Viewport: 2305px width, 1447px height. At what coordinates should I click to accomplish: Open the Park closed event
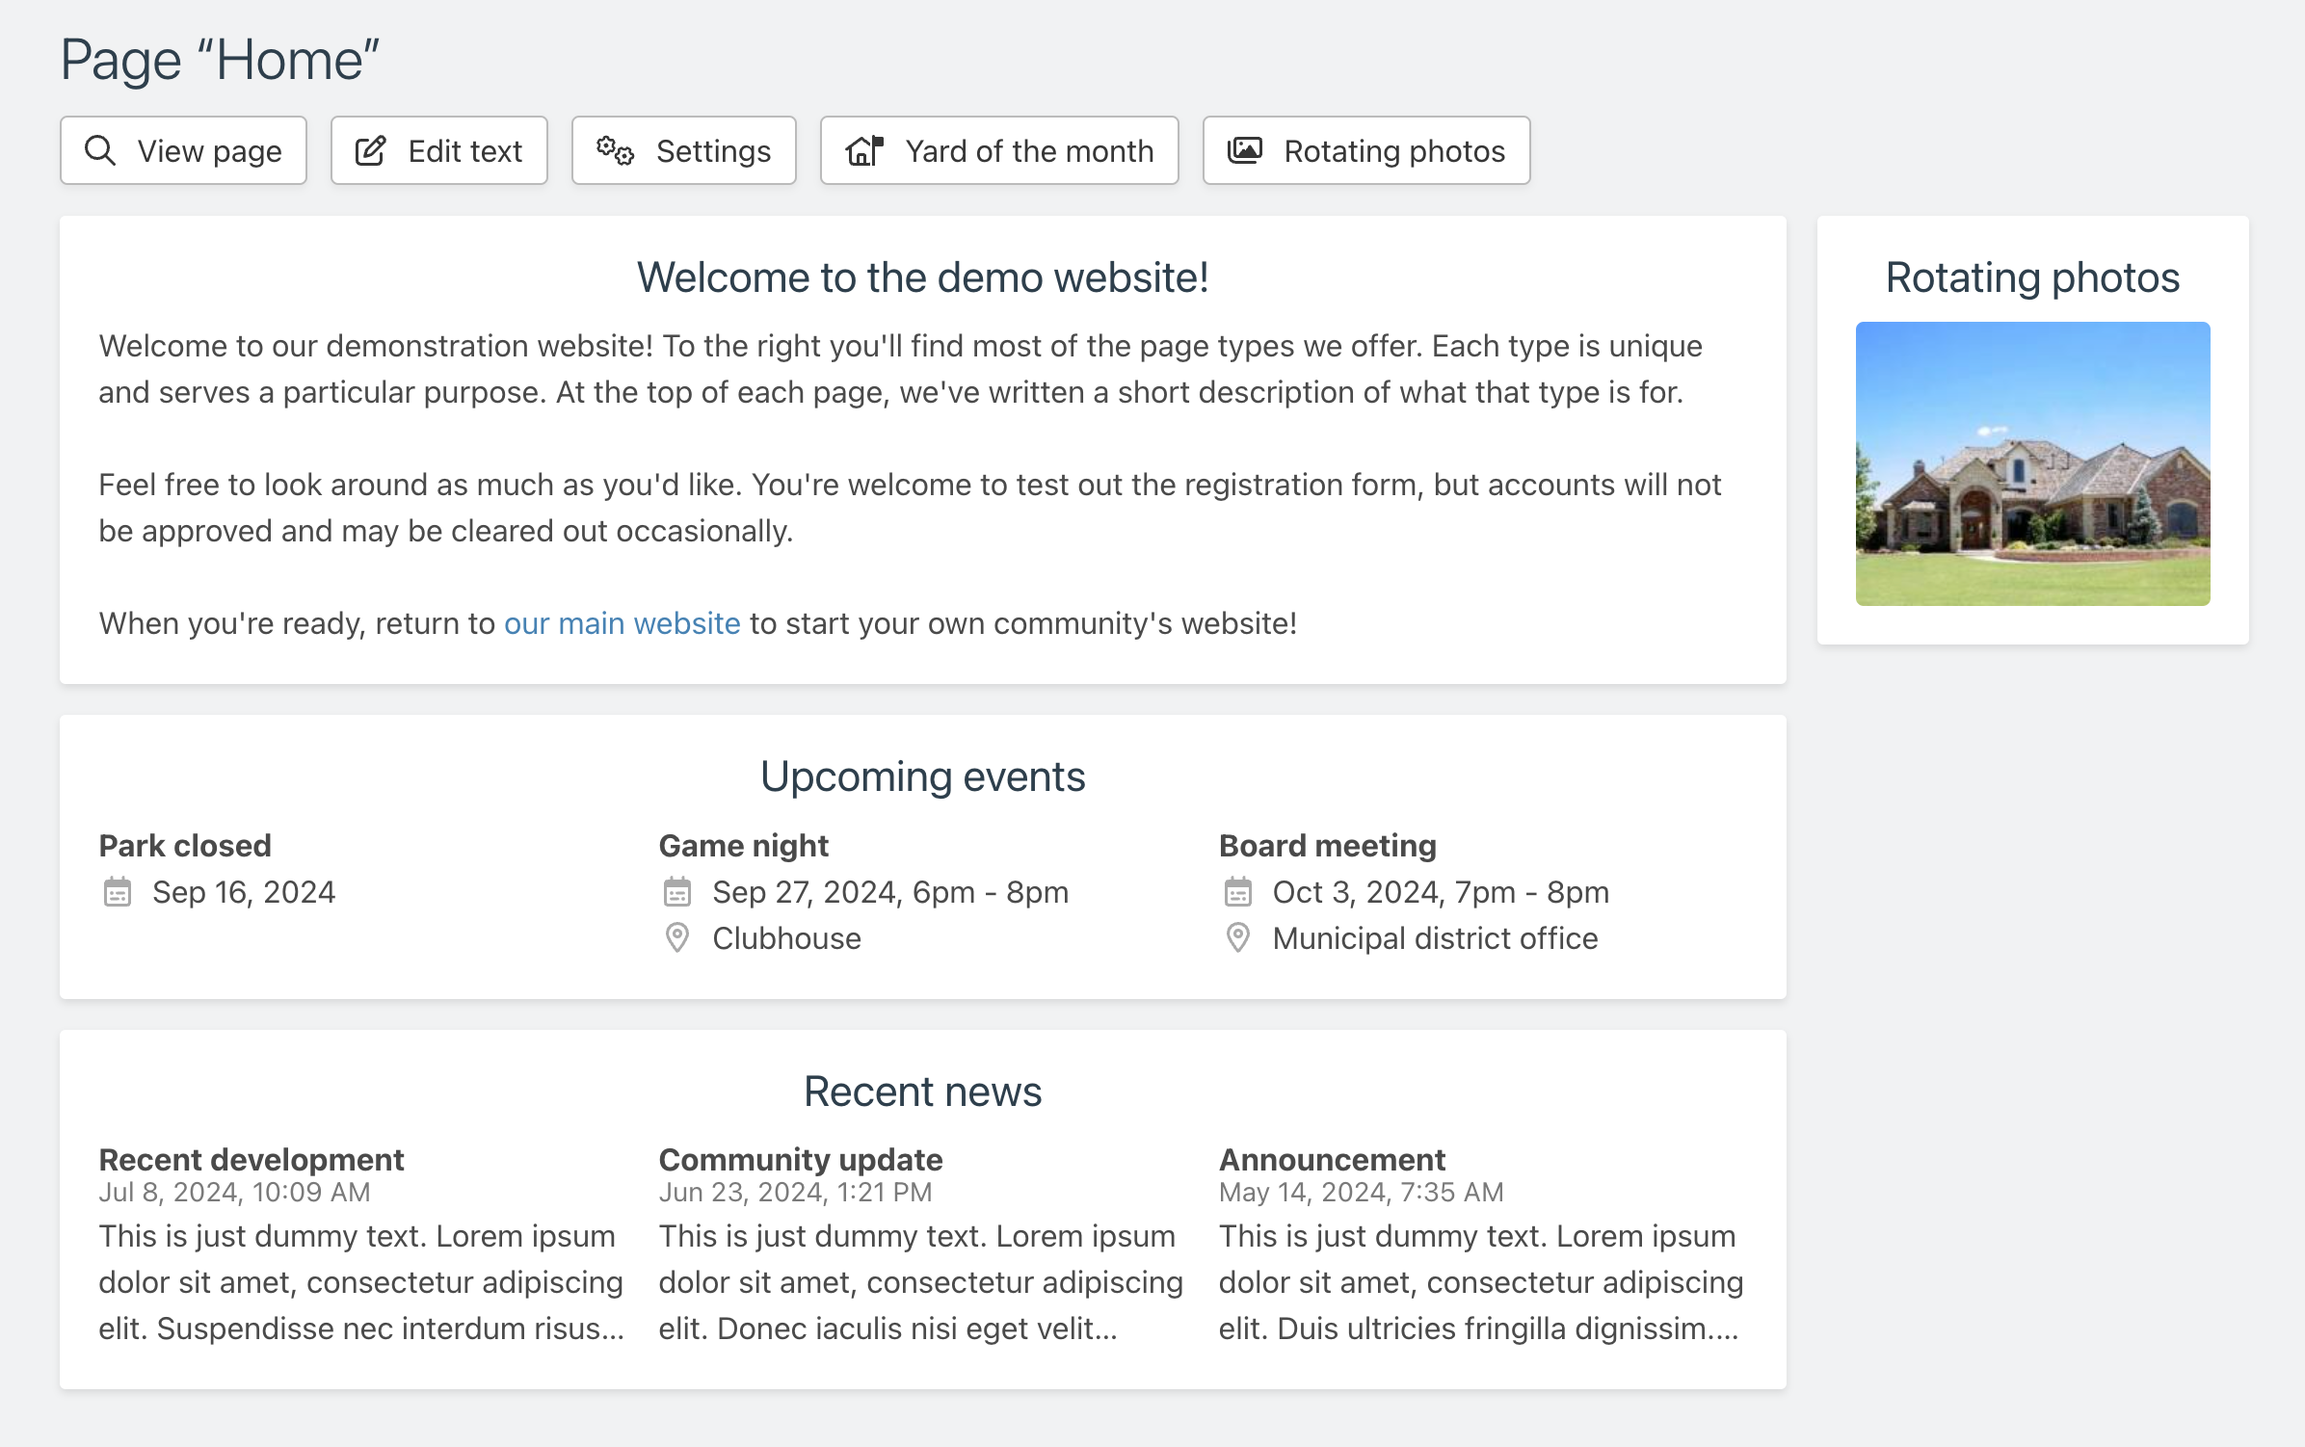185,845
